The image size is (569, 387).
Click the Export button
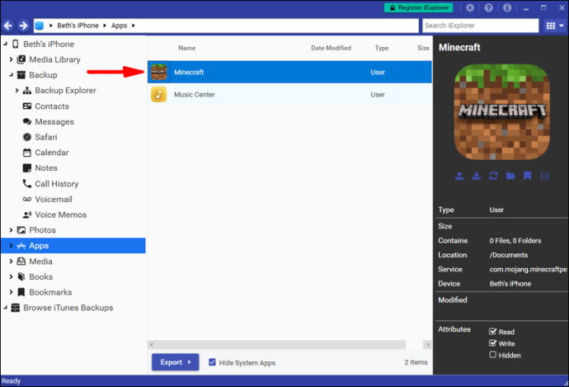(x=176, y=362)
